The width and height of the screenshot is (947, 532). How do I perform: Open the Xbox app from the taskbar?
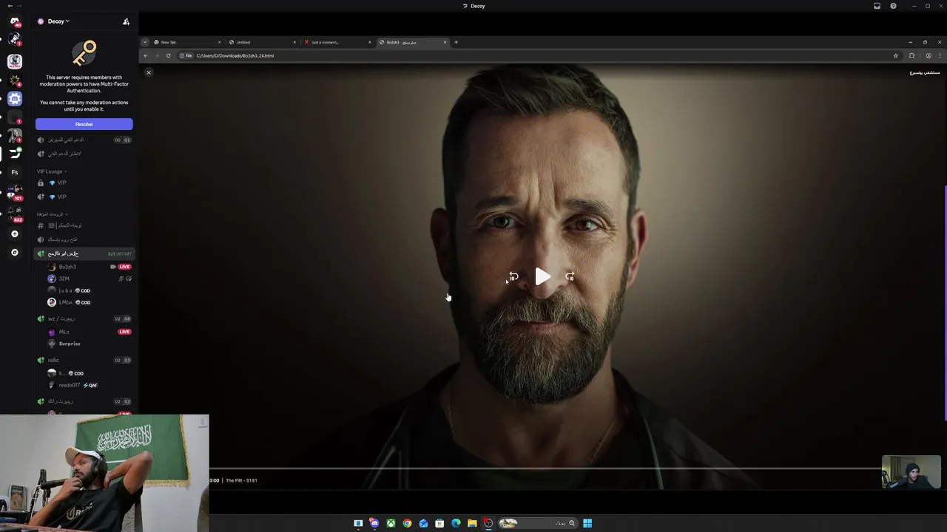(391, 523)
